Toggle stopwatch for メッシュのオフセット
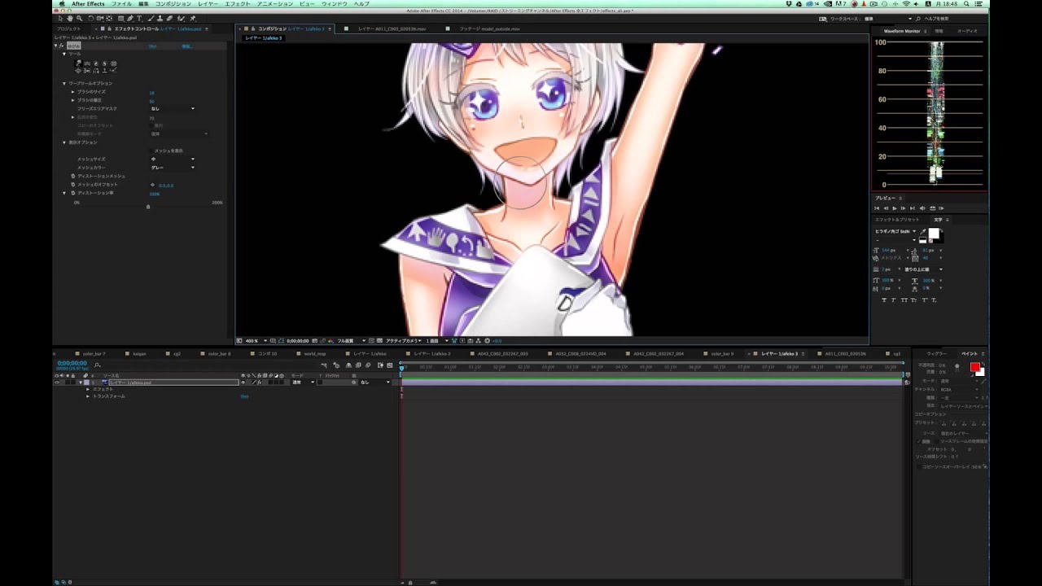This screenshot has width=1042, height=586. click(73, 185)
